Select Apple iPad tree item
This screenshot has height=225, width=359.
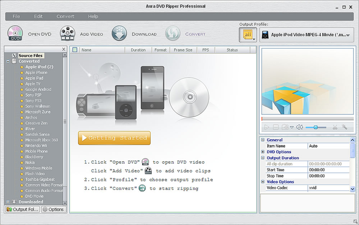pyautogui.click(x=34, y=78)
